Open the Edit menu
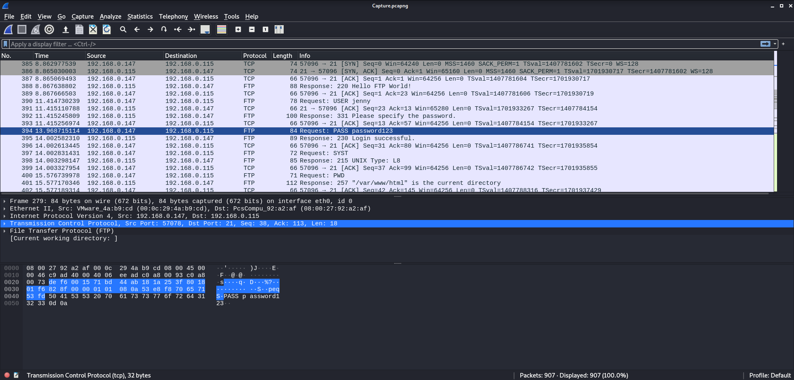794x380 pixels. click(x=26, y=17)
